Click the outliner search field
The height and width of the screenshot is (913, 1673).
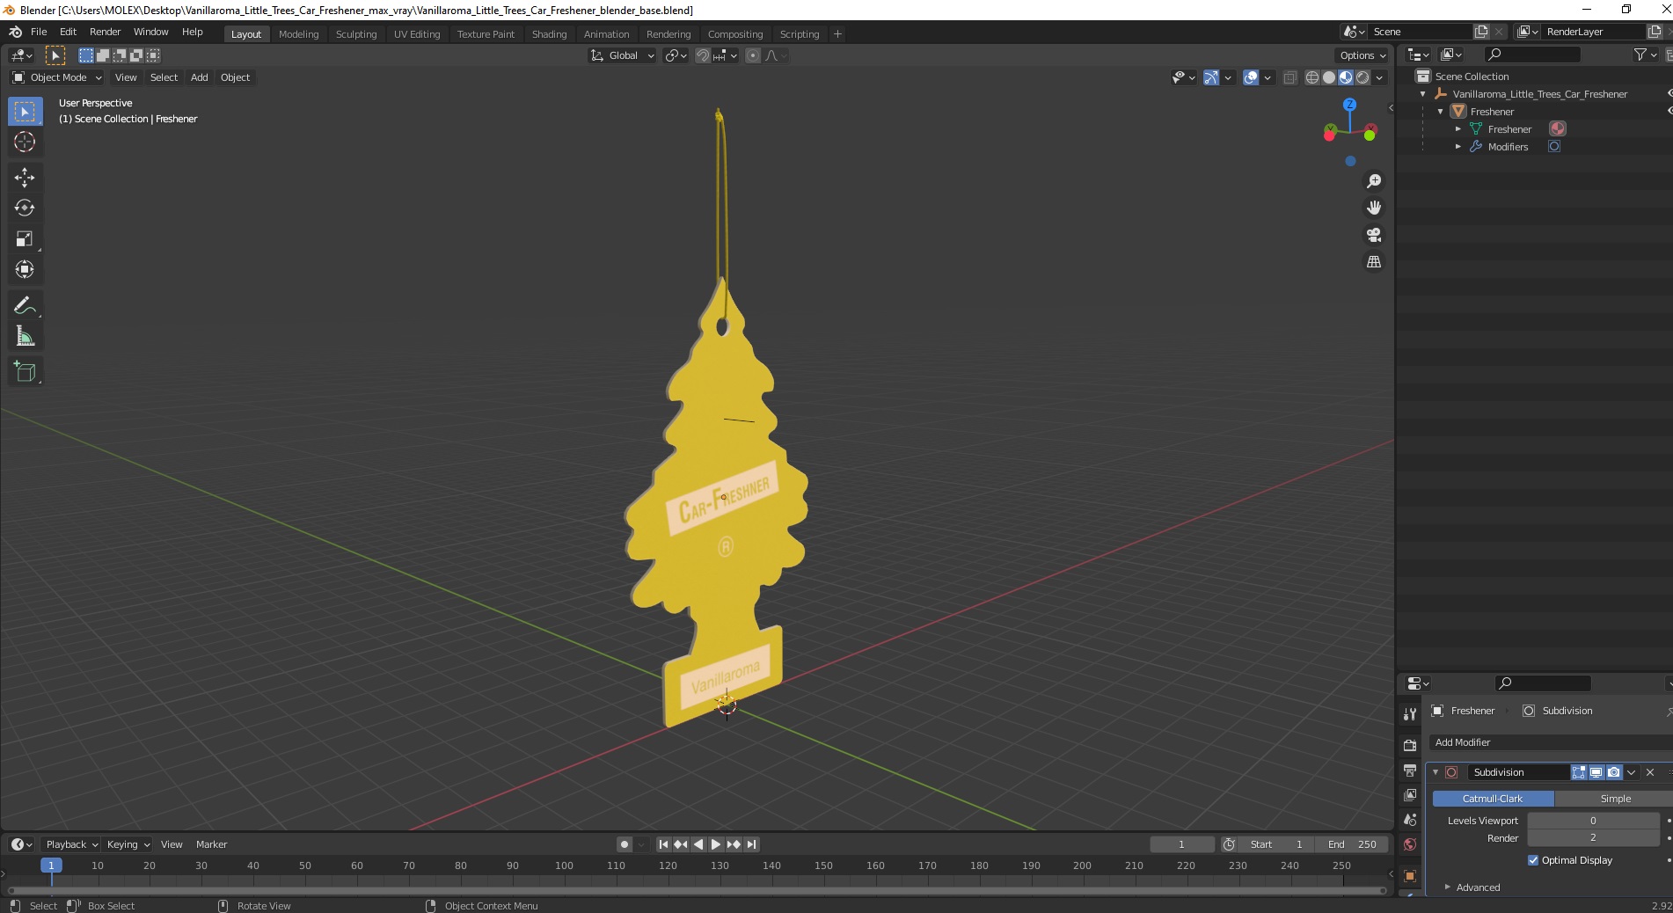pos(1532,55)
